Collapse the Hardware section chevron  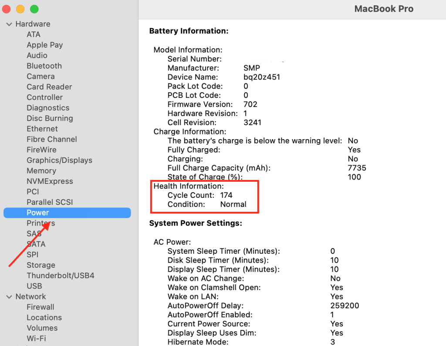(9, 24)
